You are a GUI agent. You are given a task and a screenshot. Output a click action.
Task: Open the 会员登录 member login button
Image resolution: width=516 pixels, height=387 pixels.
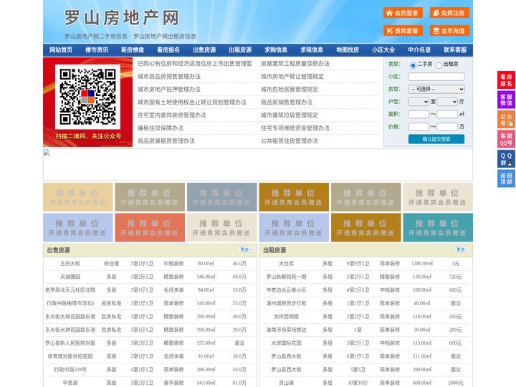(x=403, y=13)
